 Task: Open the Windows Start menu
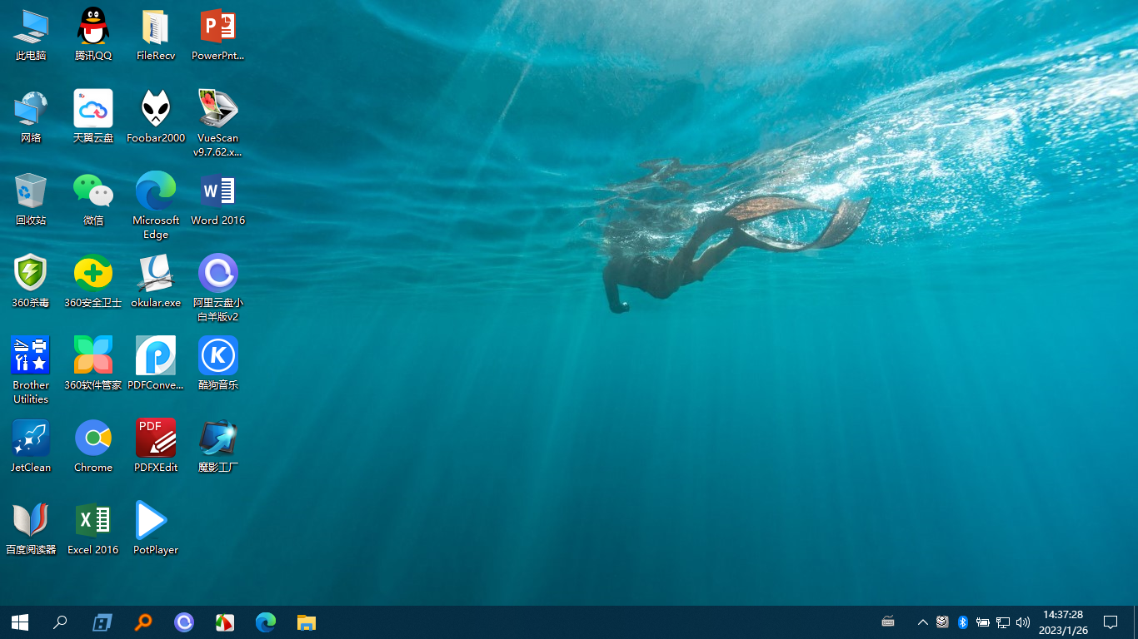(x=20, y=622)
